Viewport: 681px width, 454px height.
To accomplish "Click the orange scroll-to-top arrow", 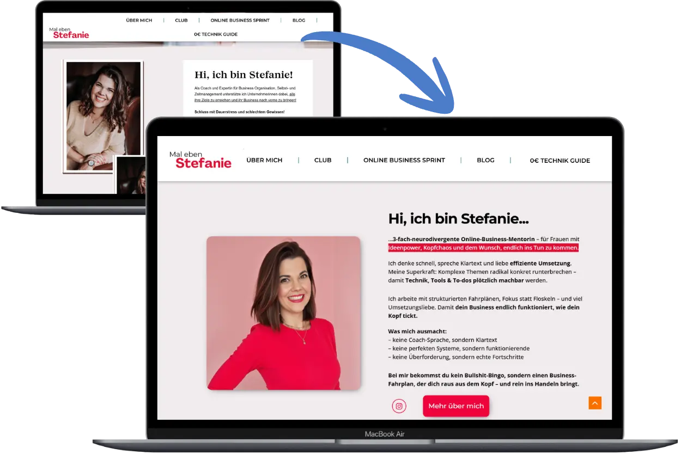I will (x=595, y=403).
